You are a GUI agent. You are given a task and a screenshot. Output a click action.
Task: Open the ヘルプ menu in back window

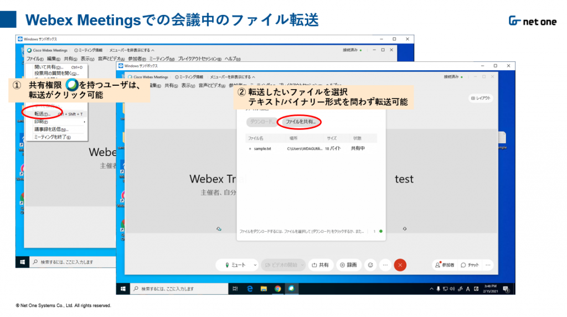point(233,59)
